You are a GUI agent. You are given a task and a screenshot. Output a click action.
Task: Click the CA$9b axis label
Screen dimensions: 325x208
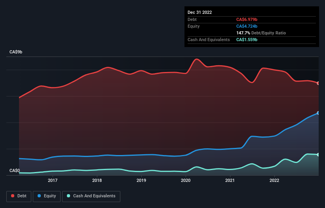point(16,52)
